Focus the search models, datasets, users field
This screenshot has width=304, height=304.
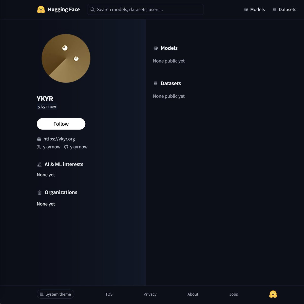[145, 9]
